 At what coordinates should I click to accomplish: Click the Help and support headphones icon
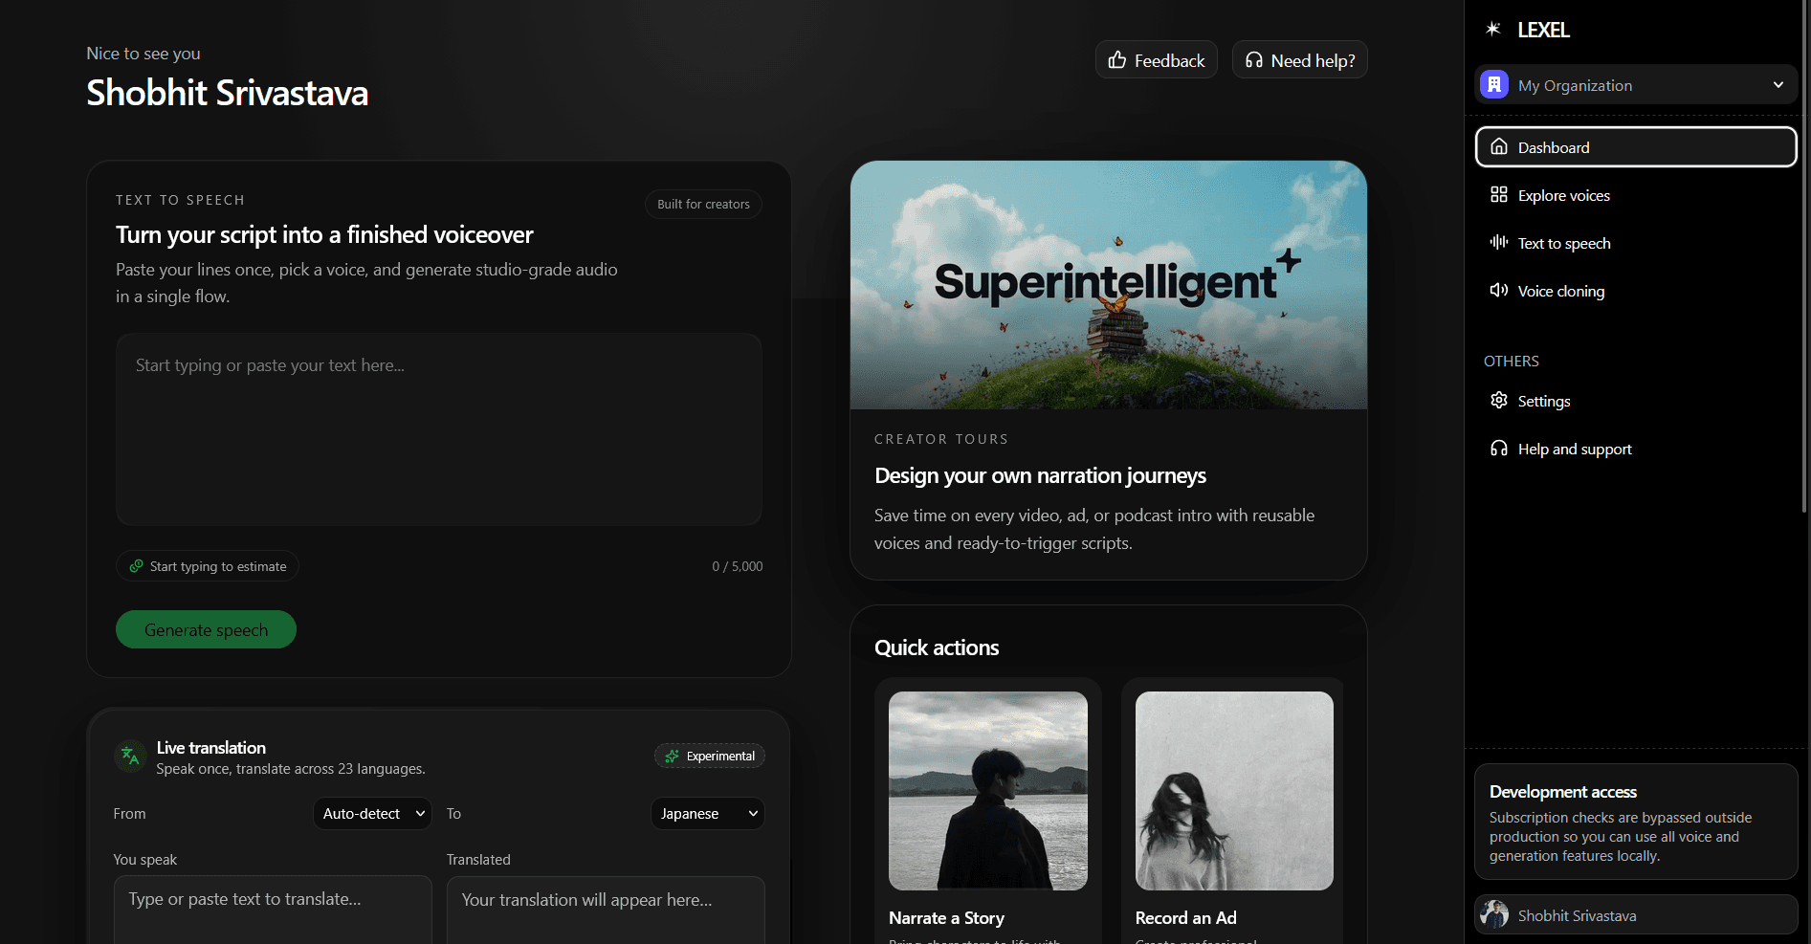(1499, 449)
